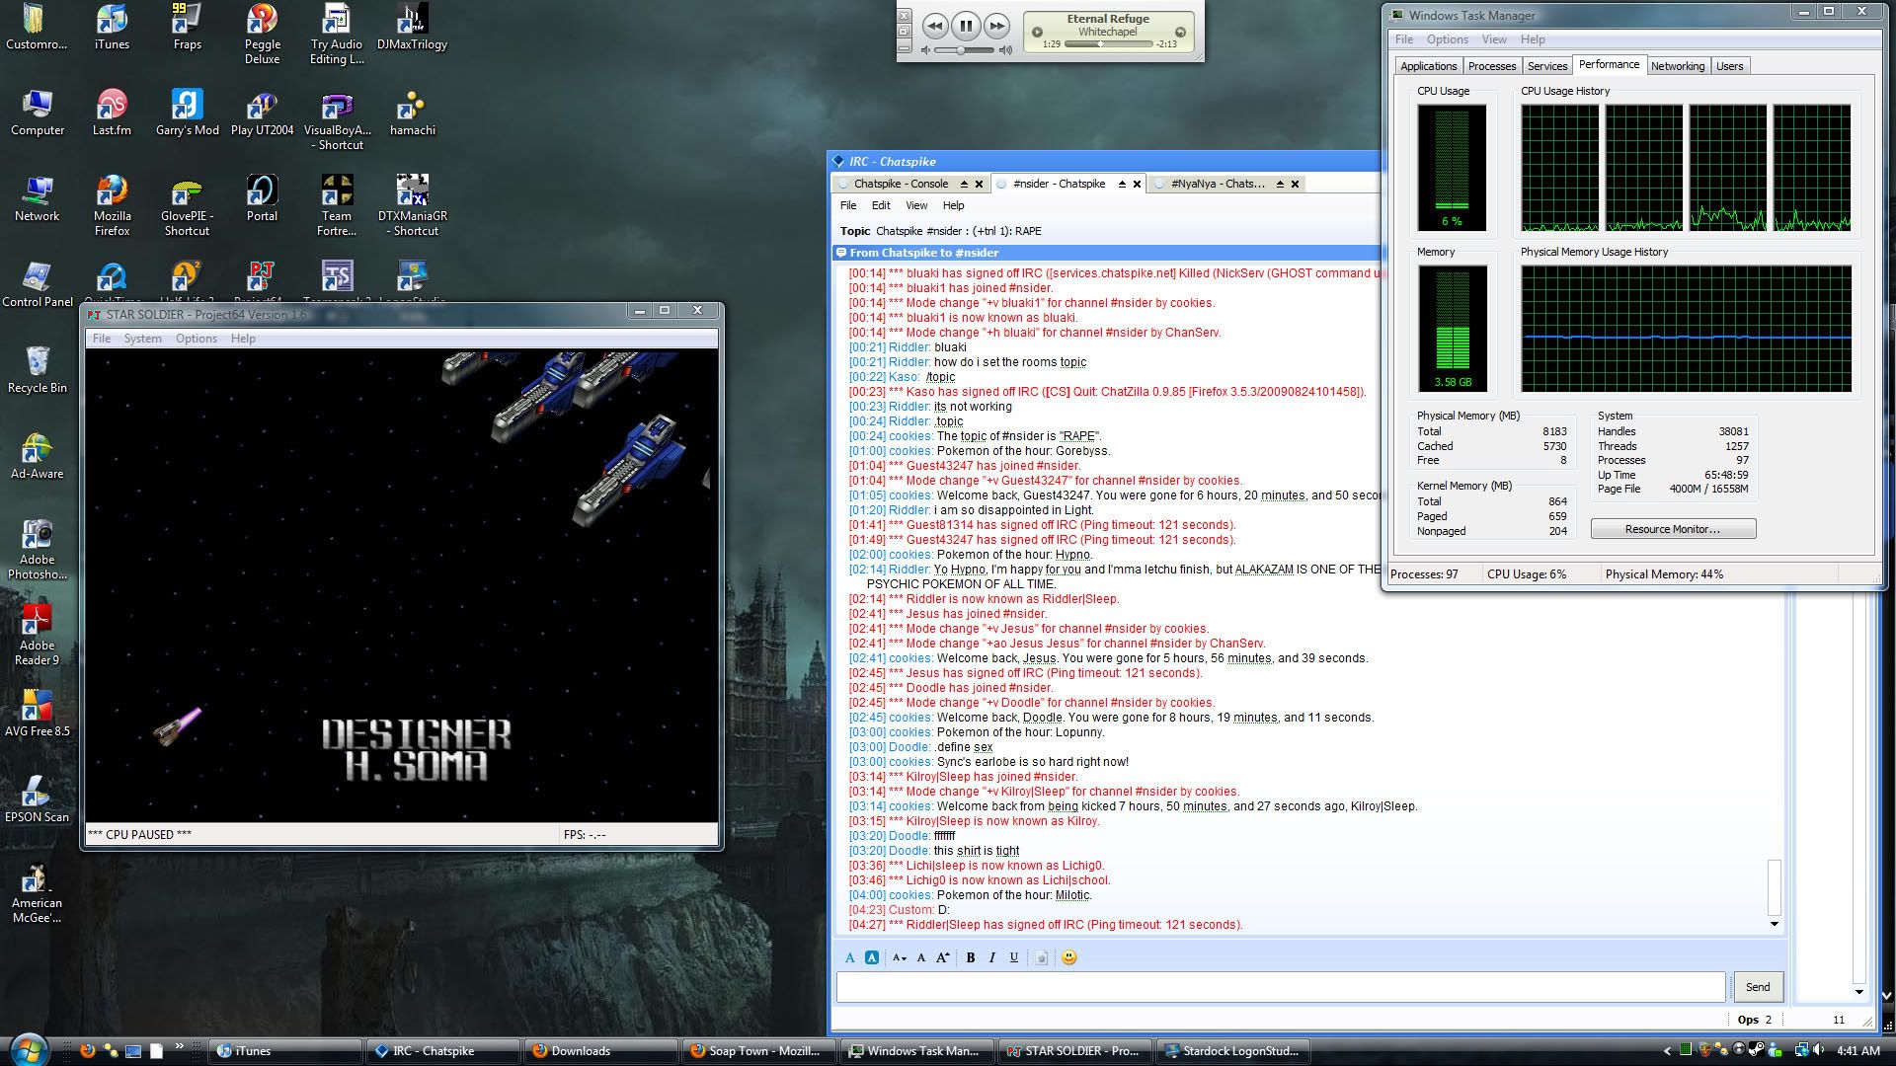Click the plain letter A font size icon

pos(921,957)
